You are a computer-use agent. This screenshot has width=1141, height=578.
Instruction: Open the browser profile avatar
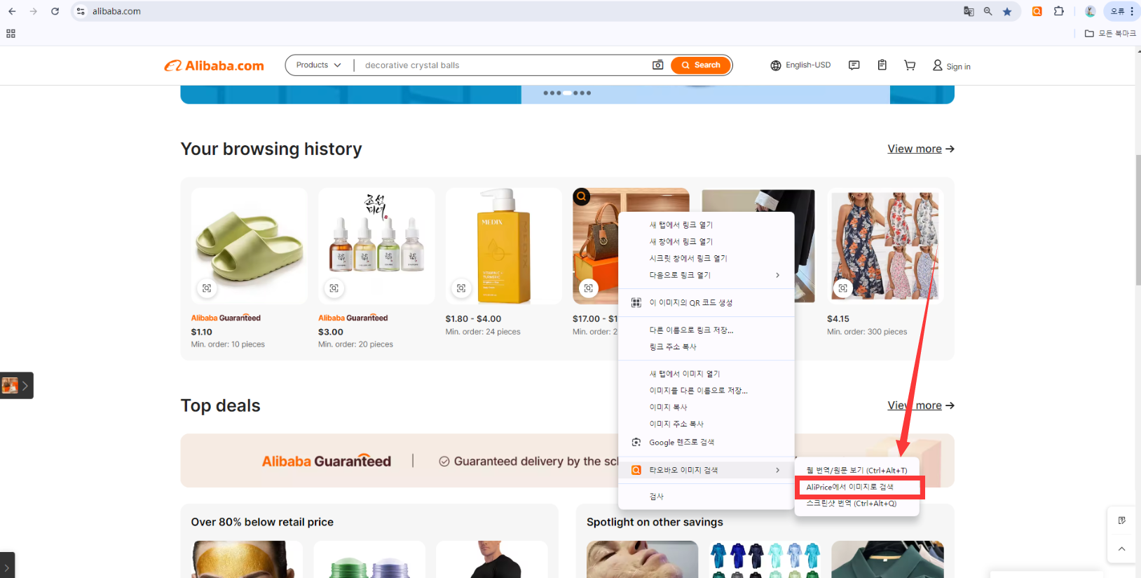click(1090, 11)
